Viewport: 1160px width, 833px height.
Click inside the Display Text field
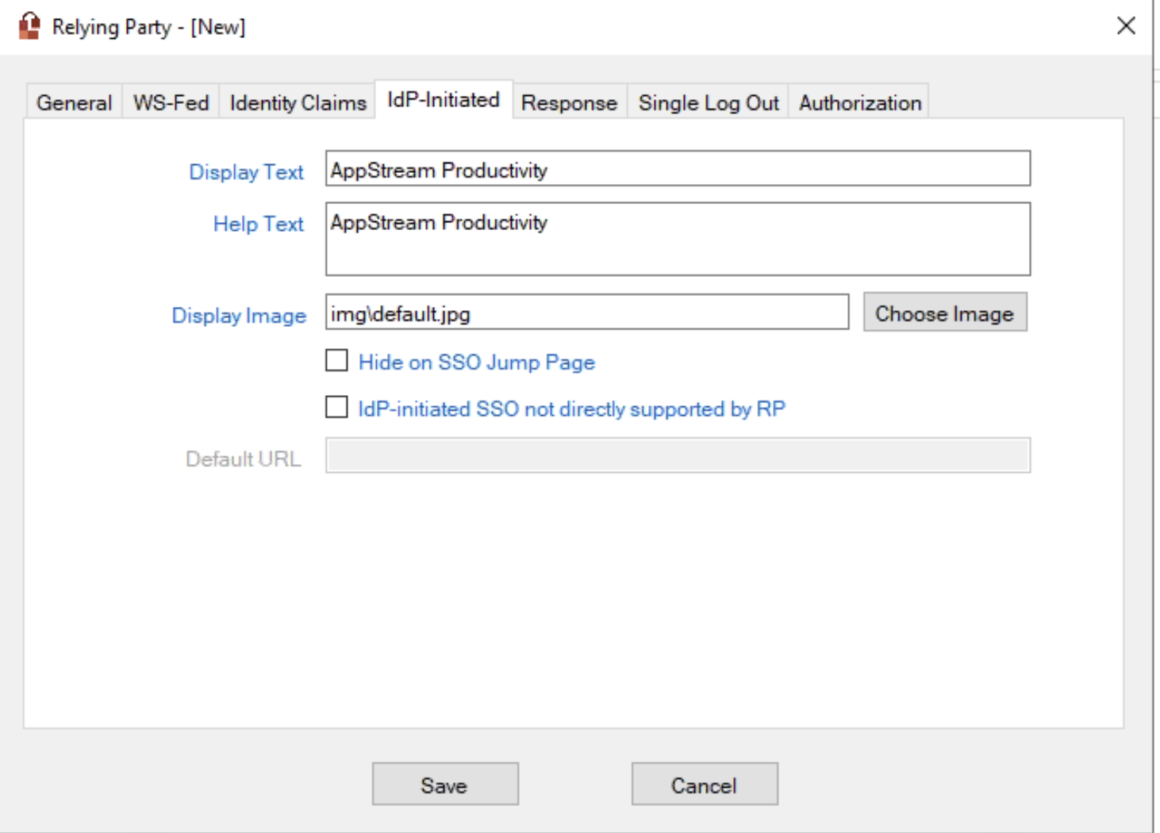coord(678,168)
